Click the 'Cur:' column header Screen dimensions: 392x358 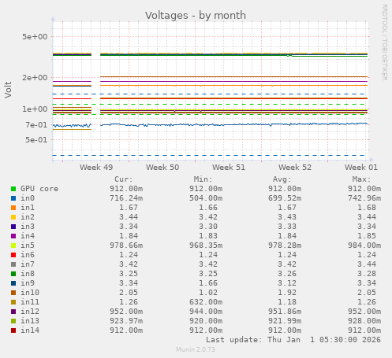[124, 179]
